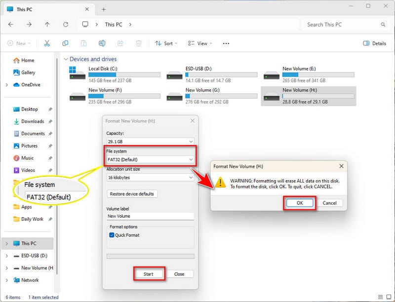Select New Volume (E:) drive
395x302 pixels.
(x=309, y=74)
